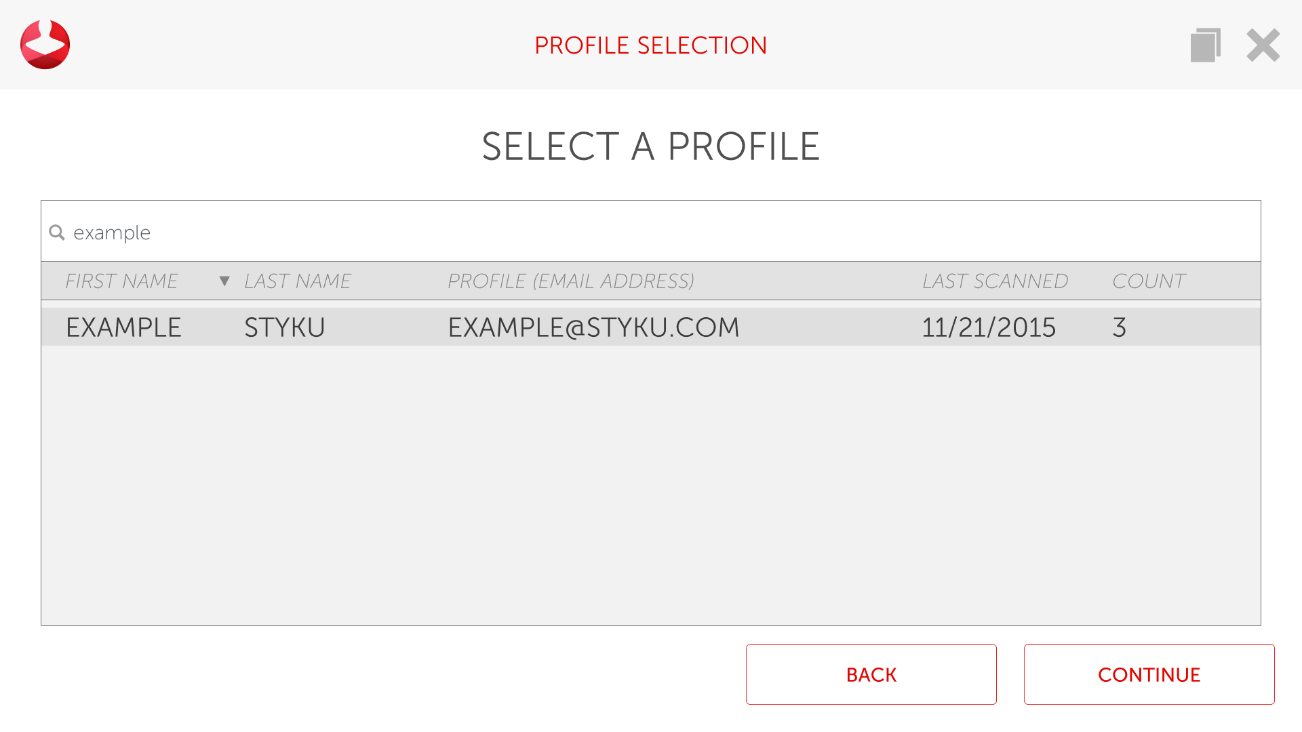Click the 11/21/2015 last scanned date
1302x732 pixels.
tap(989, 327)
